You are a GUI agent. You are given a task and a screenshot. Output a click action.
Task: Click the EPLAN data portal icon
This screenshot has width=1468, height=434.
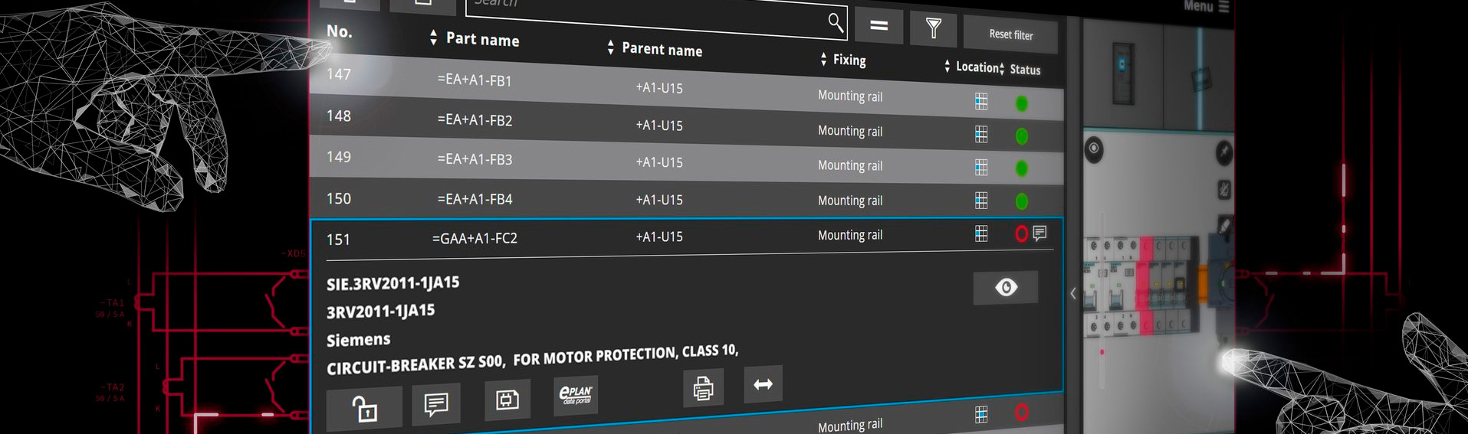575,395
